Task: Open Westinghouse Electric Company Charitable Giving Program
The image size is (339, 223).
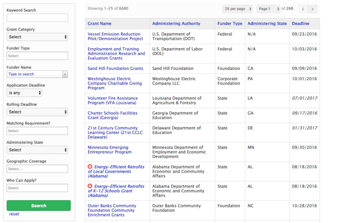Action: pos(115,83)
